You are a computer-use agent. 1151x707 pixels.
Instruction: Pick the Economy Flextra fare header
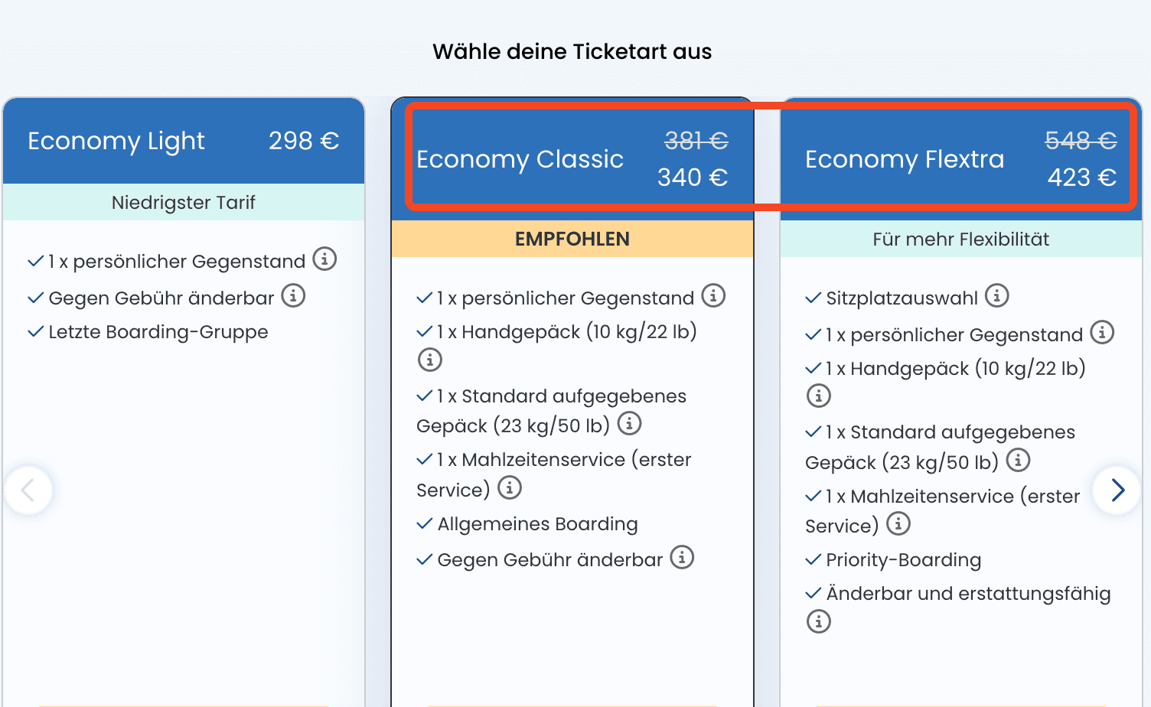960,159
